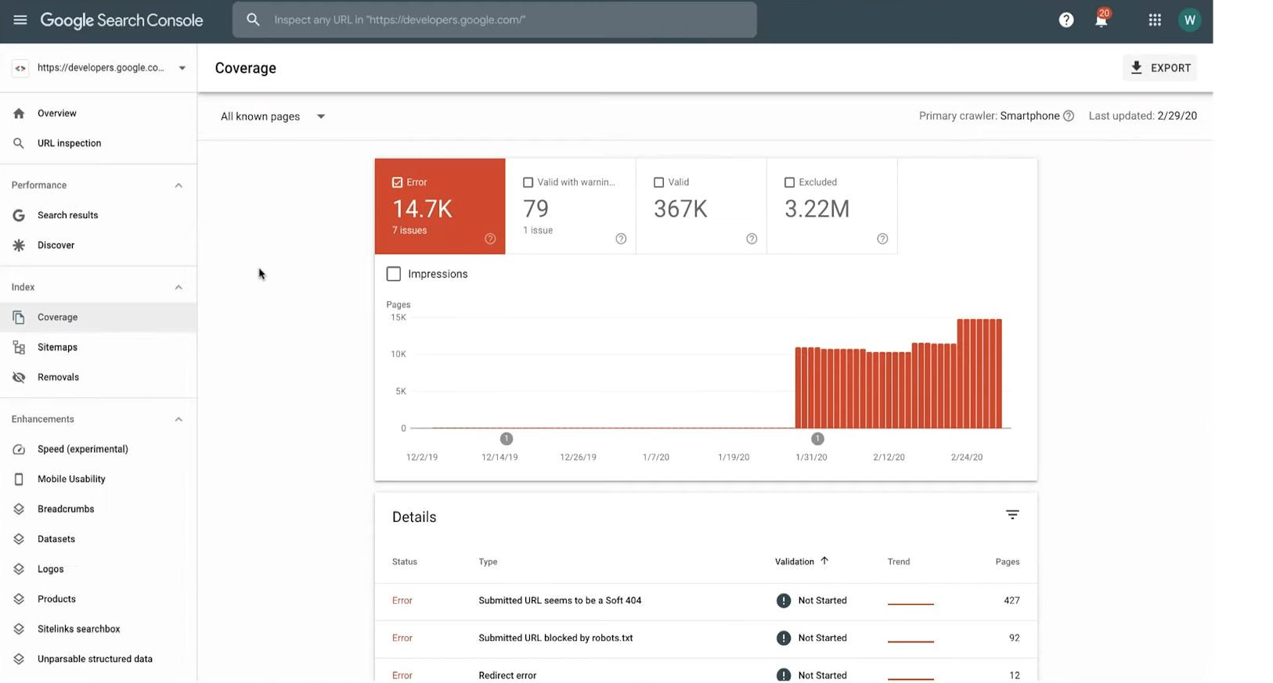Show help for the Error card
The image size is (1273, 683).
490,239
